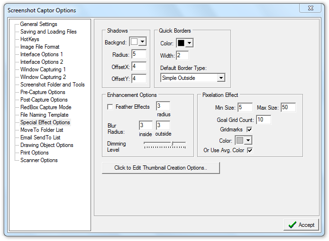Click the black border color swatch
329x241 pixels.
pyautogui.click(x=181, y=43)
